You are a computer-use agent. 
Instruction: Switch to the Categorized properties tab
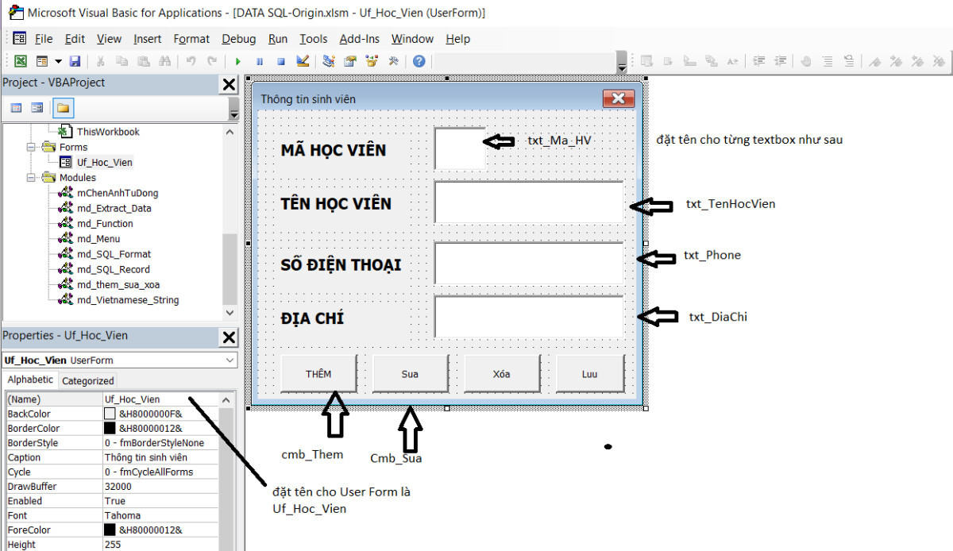click(x=87, y=380)
